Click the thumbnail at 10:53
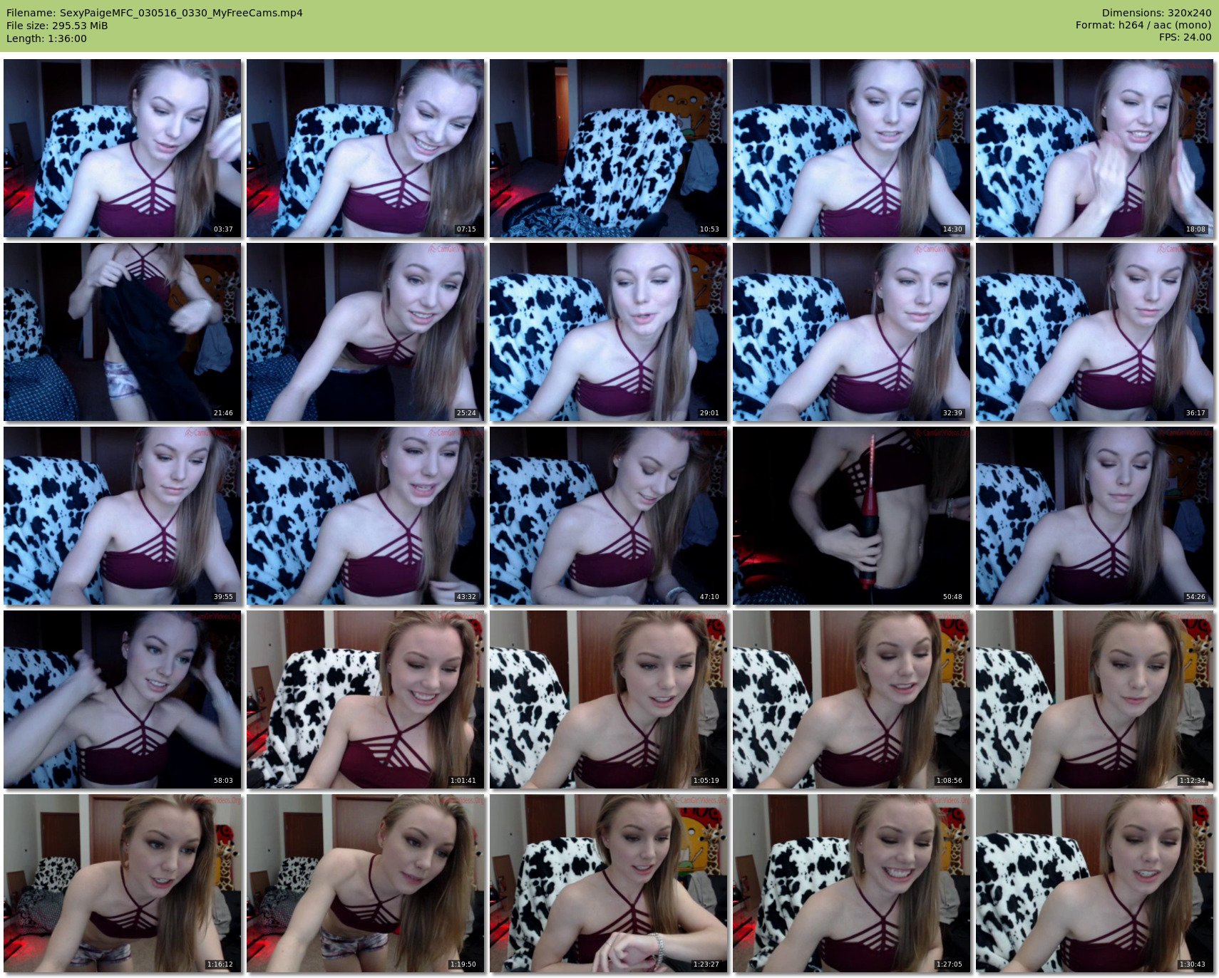Image resolution: width=1219 pixels, height=978 pixels. [x=609, y=148]
